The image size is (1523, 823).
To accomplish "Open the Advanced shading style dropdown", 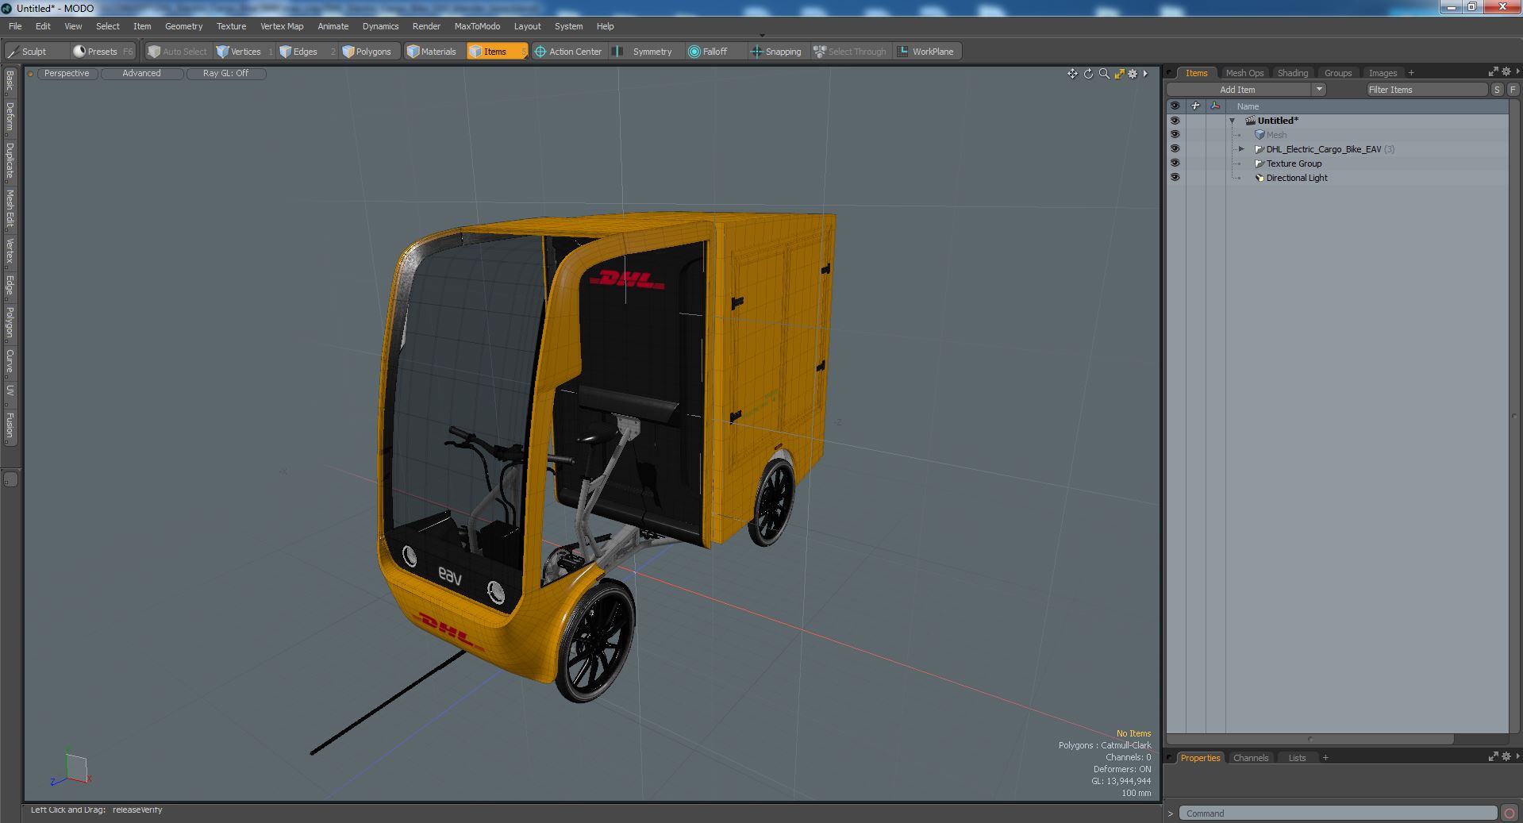I will click(141, 73).
